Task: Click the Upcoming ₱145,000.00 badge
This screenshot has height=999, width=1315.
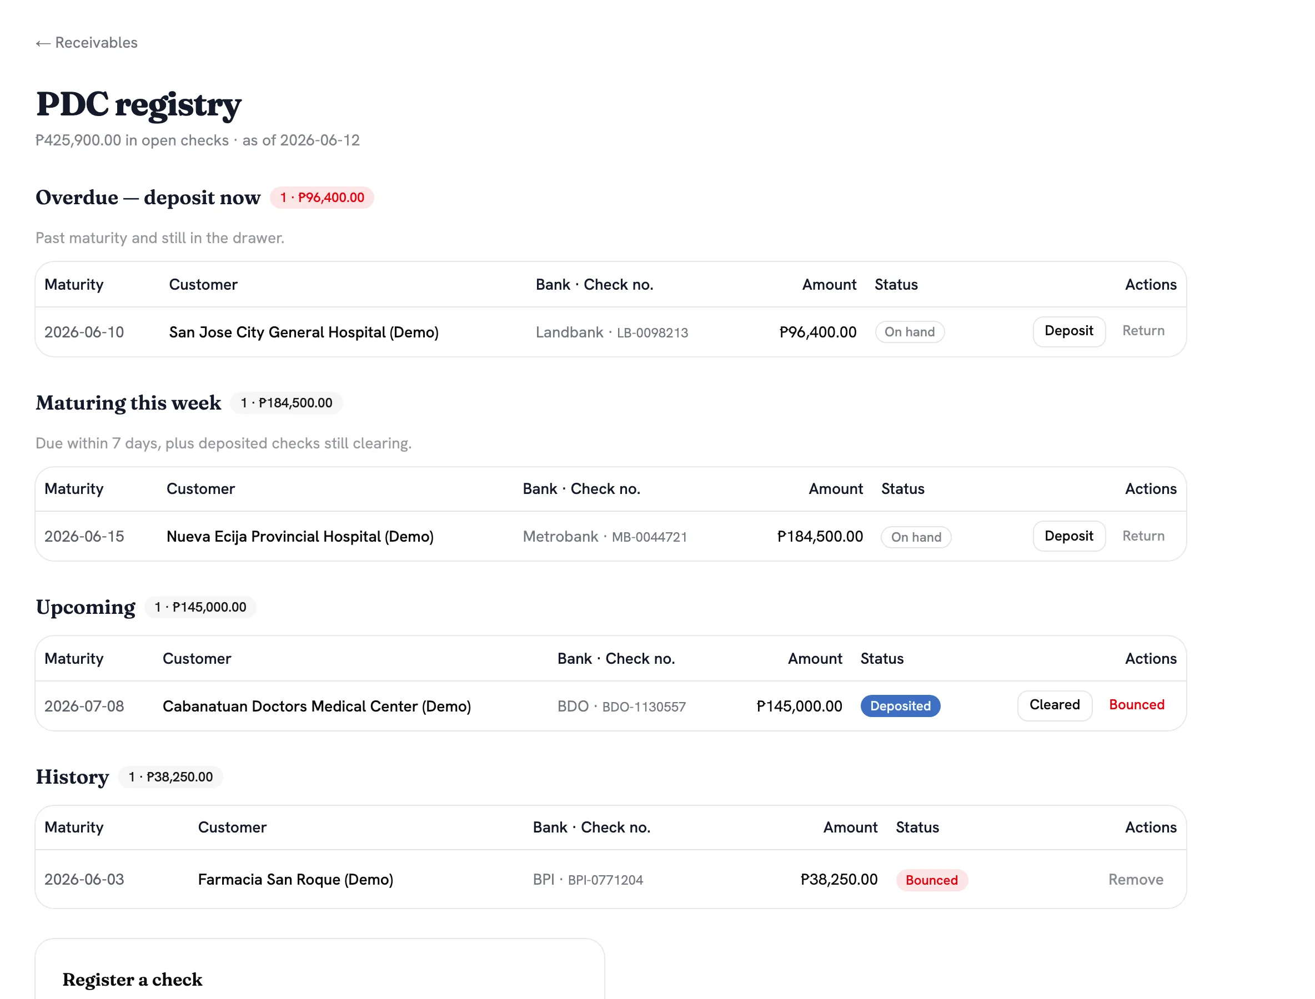Action: (200, 607)
